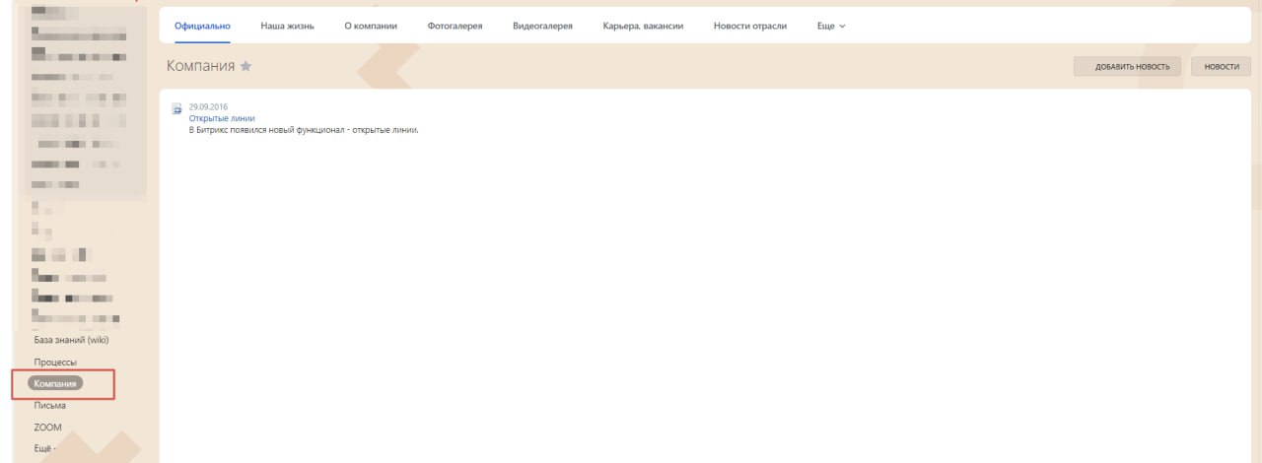Expand the Еще dropdown in the top menu

pyautogui.click(x=831, y=26)
